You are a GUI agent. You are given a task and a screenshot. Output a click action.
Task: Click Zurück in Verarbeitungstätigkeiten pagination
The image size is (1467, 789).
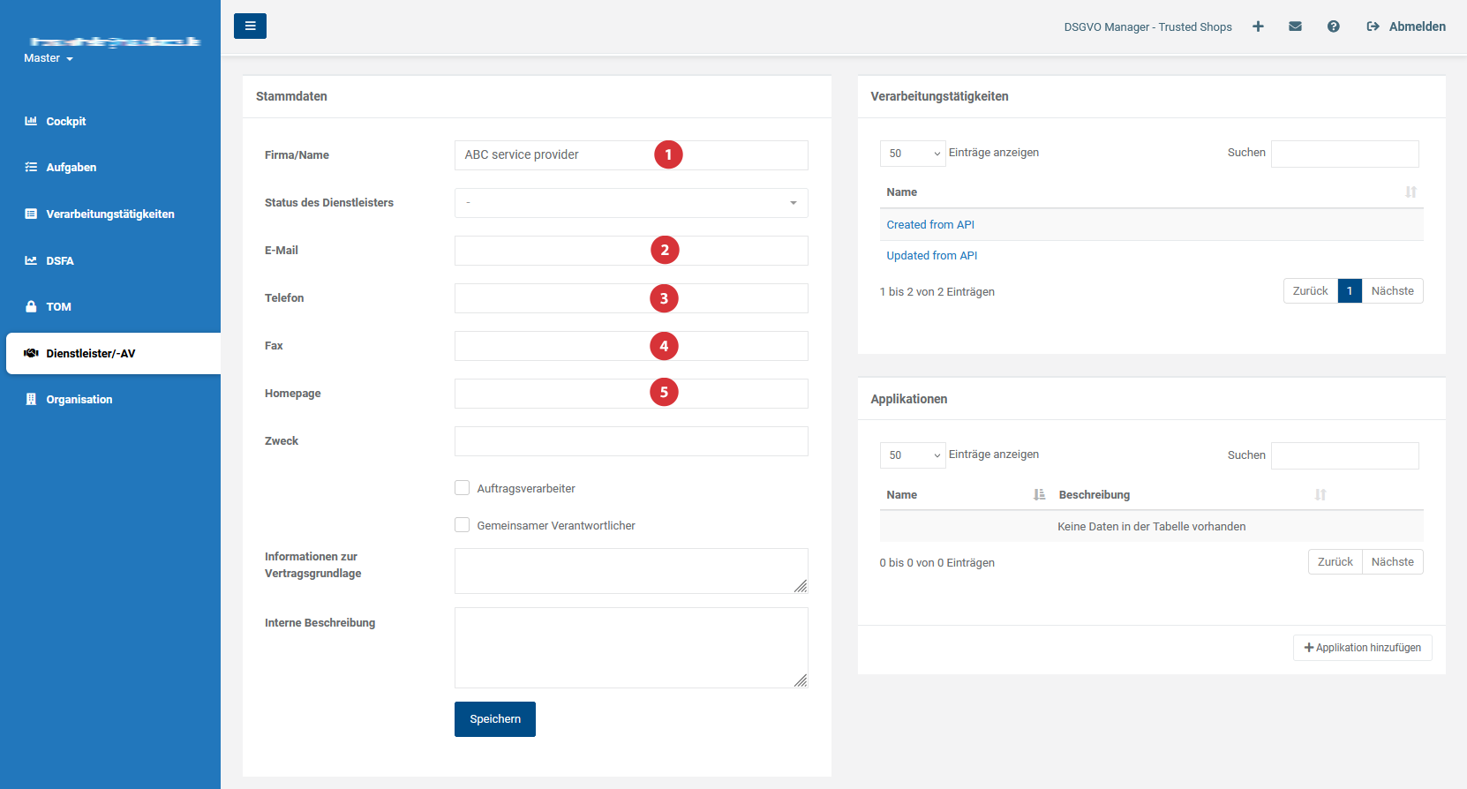coord(1310,291)
